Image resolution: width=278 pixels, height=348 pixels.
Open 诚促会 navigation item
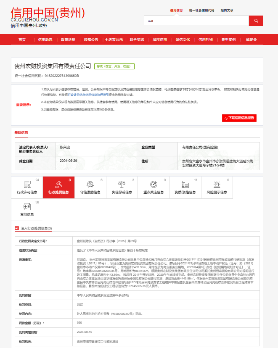coord(252,40)
